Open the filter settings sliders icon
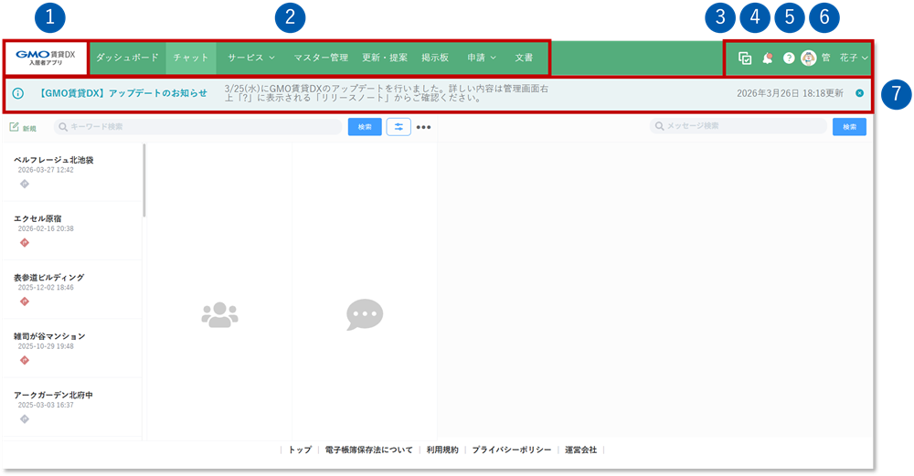 [x=399, y=126]
